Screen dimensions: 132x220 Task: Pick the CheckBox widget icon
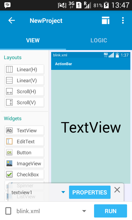click(9, 175)
